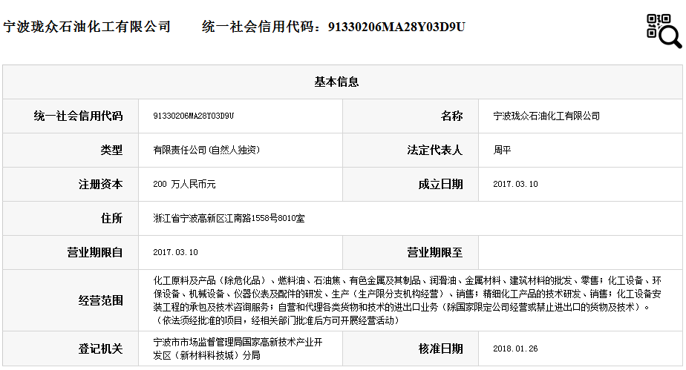Click the 住所 label
Viewport: 686px width, 370px height.
pyautogui.click(x=111, y=218)
